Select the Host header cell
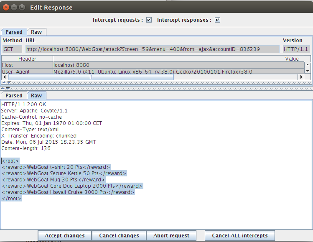The width and height of the screenshot is (313, 242). tap(27, 65)
